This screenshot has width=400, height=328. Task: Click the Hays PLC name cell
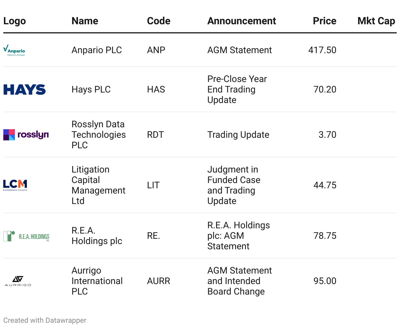pos(91,90)
